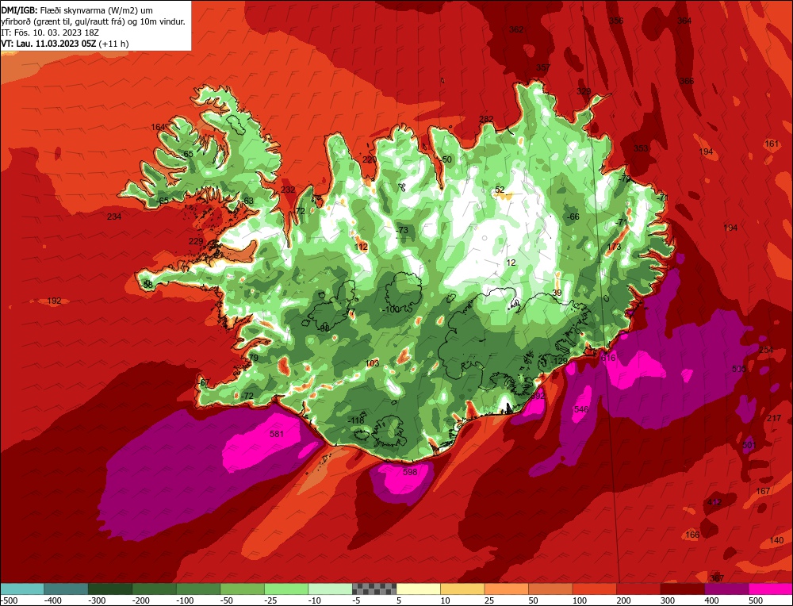The width and height of the screenshot is (793, 606).
Task: Click the flux value 166 in the lower right
Action: [692, 535]
